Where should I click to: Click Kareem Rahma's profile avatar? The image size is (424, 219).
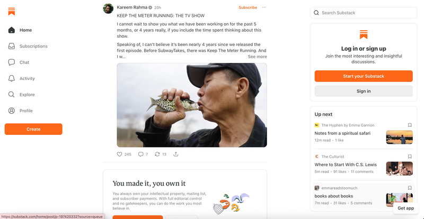(x=108, y=8)
